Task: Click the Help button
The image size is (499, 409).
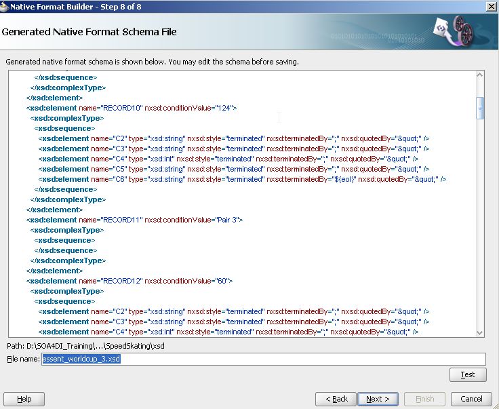Action: [x=24, y=399]
